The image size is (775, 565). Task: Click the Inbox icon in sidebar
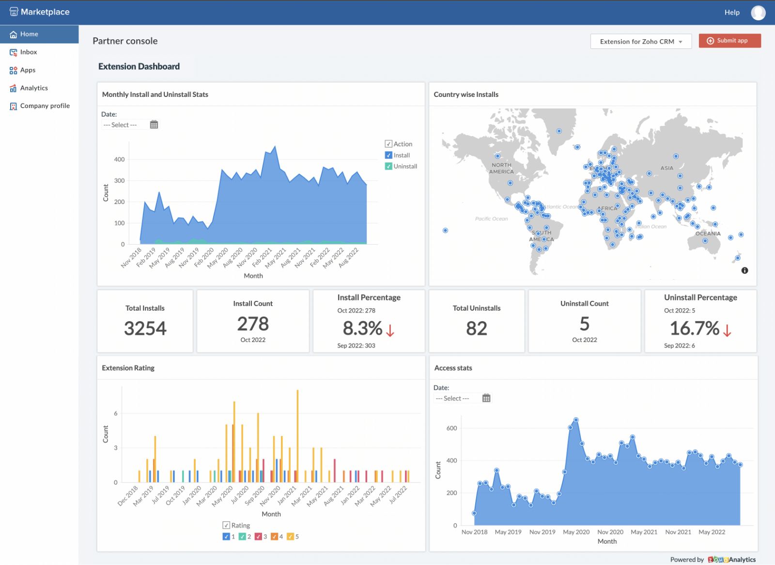[14, 52]
